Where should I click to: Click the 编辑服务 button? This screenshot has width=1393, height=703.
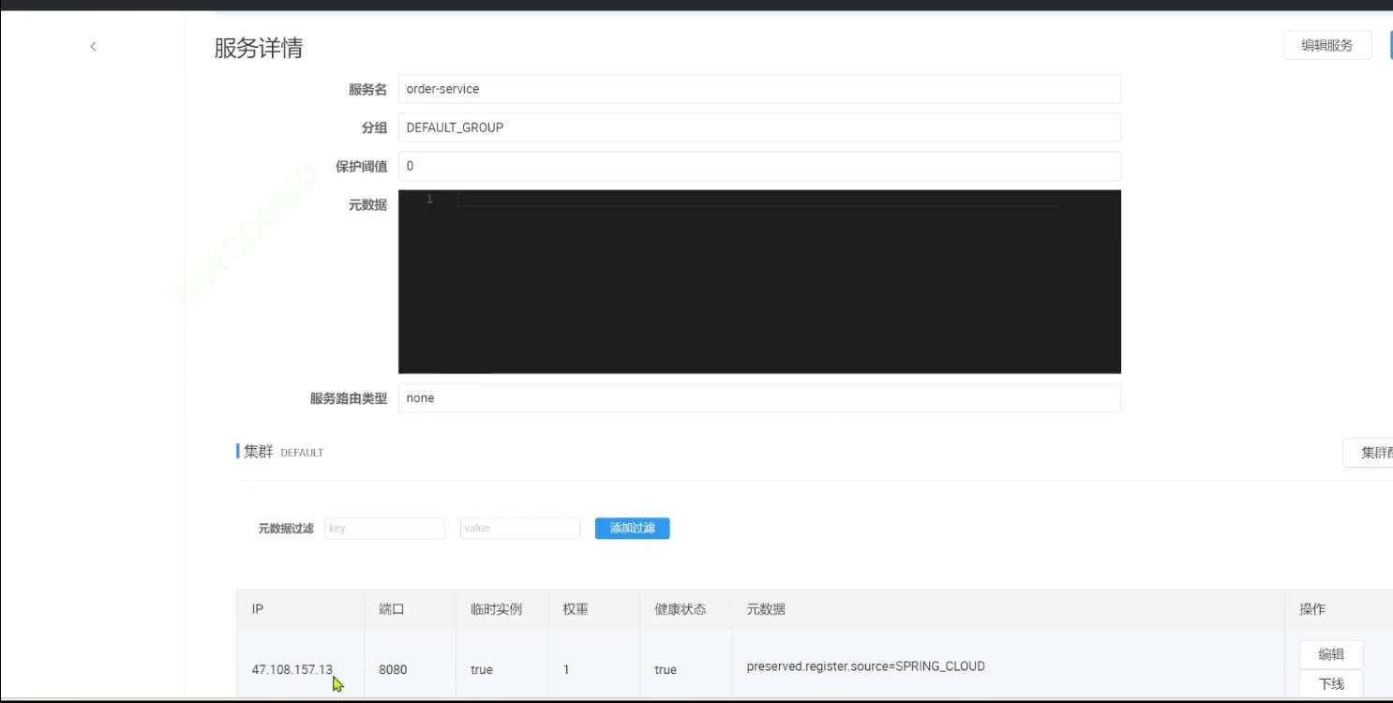point(1326,45)
